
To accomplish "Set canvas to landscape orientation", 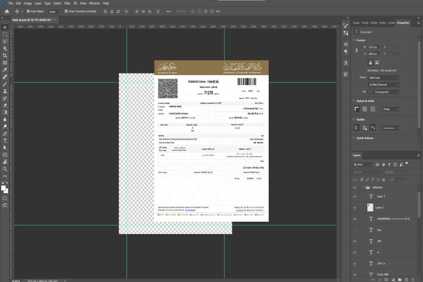I will (377, 62).
